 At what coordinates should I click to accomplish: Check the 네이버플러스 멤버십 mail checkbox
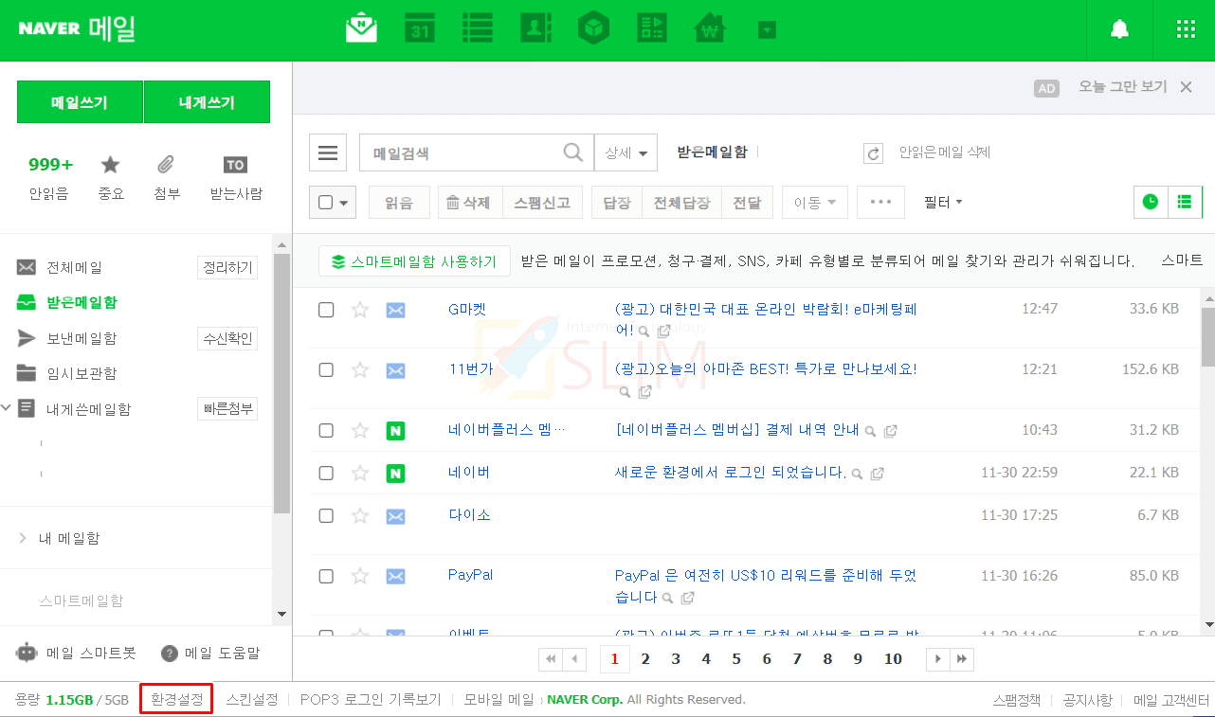[326, 430]
